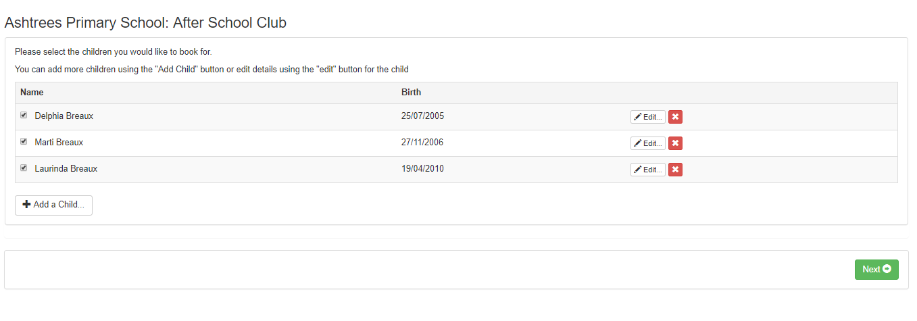The height and width of the screenshot is (321, 917).
Task: Click birth date 25/07/2005
Action: [x=422, y=116]
